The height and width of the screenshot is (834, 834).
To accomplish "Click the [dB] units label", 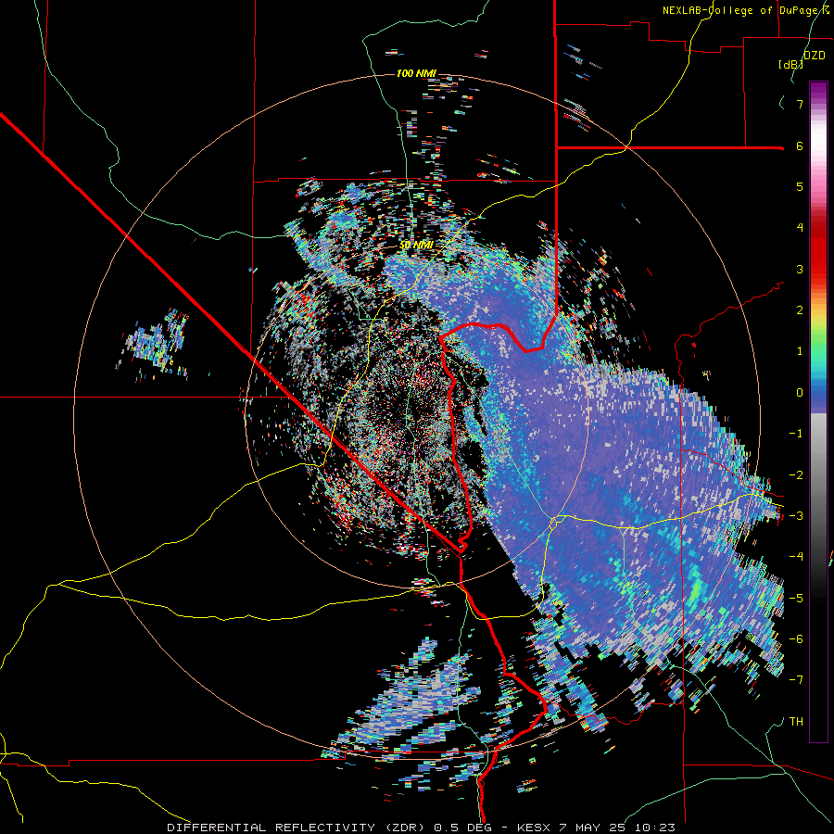I will pos(790,64).
